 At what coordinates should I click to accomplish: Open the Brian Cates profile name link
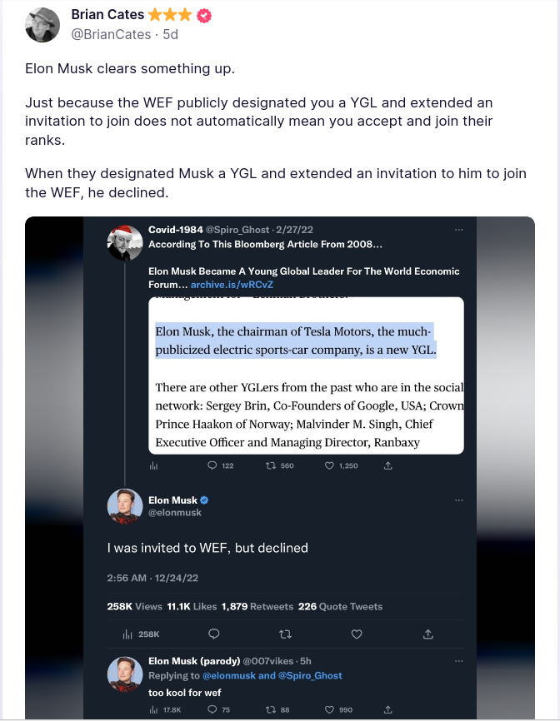108,15
